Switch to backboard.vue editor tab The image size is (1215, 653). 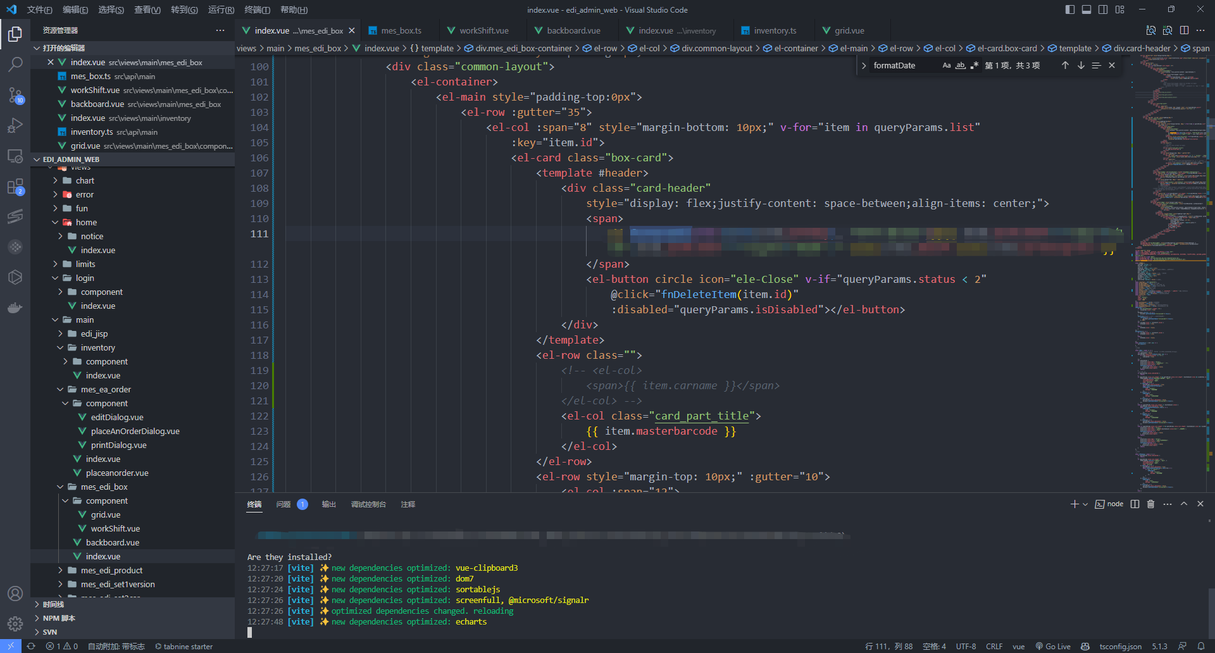[573, 30]
